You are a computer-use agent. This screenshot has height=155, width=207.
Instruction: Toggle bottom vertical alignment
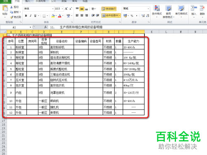click(87, 9)
